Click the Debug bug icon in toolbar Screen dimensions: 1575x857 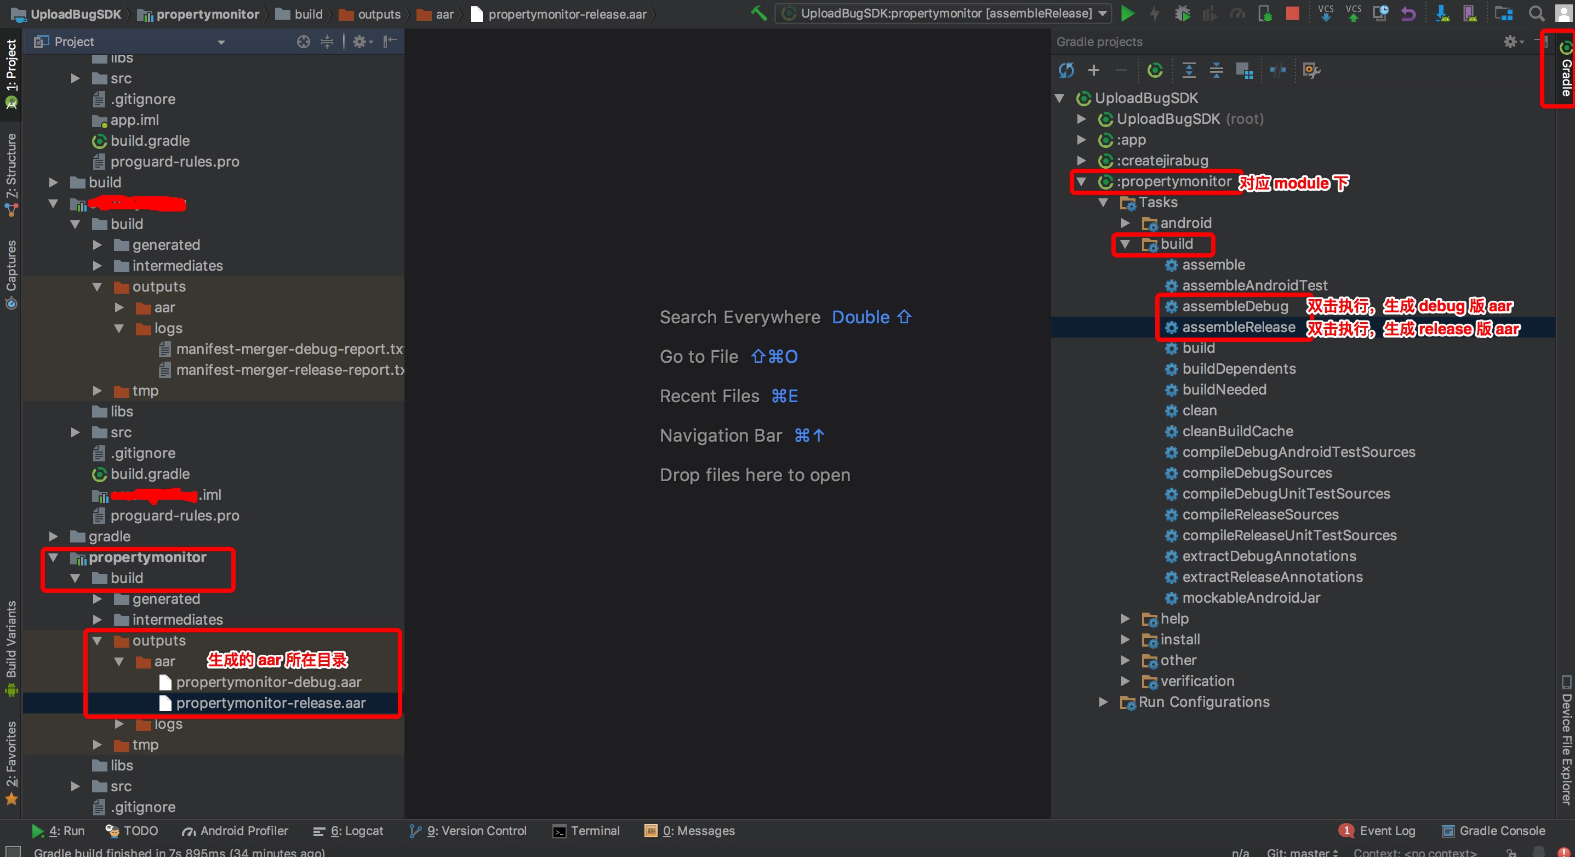(x=1182, y=14)
